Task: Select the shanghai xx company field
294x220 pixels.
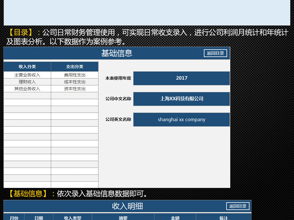Action: pos(181,119)
